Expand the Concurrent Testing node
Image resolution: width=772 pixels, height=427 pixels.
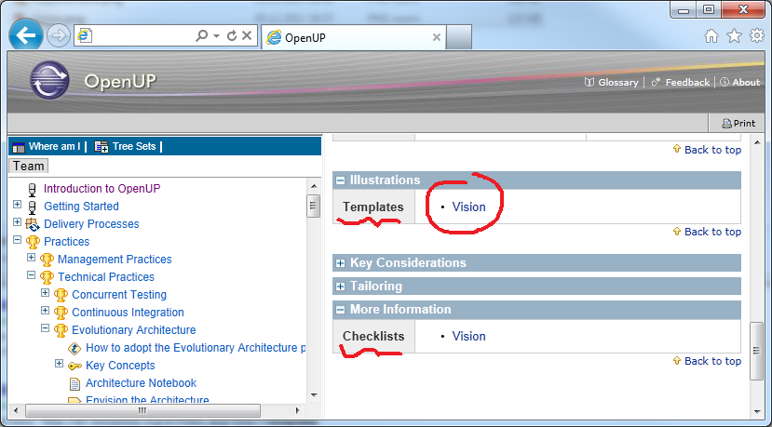(45, 293)
